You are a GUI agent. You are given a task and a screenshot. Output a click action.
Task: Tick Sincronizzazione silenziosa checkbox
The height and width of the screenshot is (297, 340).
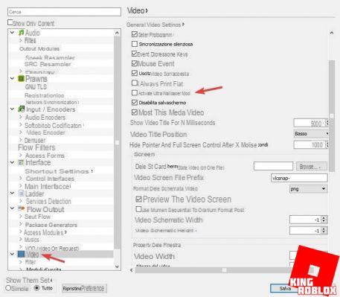(x=135, y=44)
